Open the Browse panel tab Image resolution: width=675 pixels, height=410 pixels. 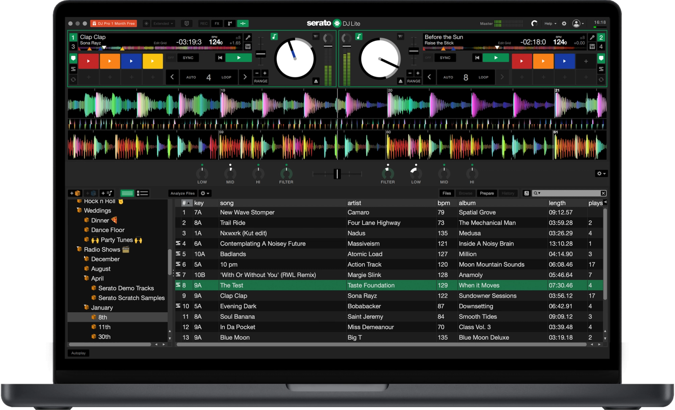pyautogui.click(x=466, y=193)
